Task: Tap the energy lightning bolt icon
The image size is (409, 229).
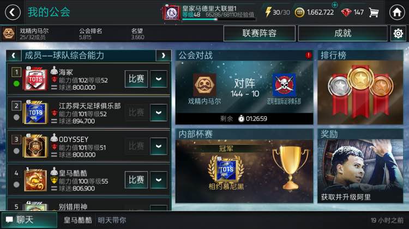Action: 268,12
